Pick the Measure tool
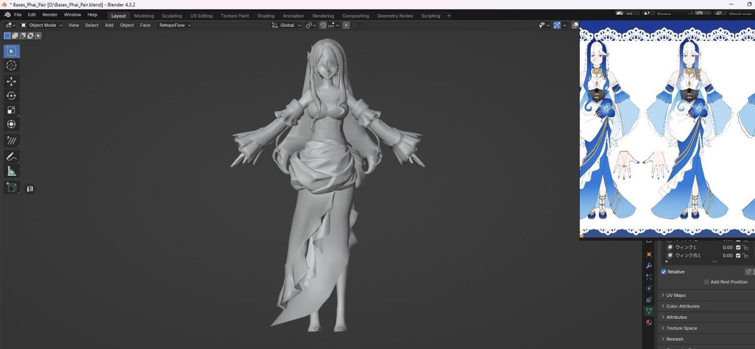 (x=11, y=171)
